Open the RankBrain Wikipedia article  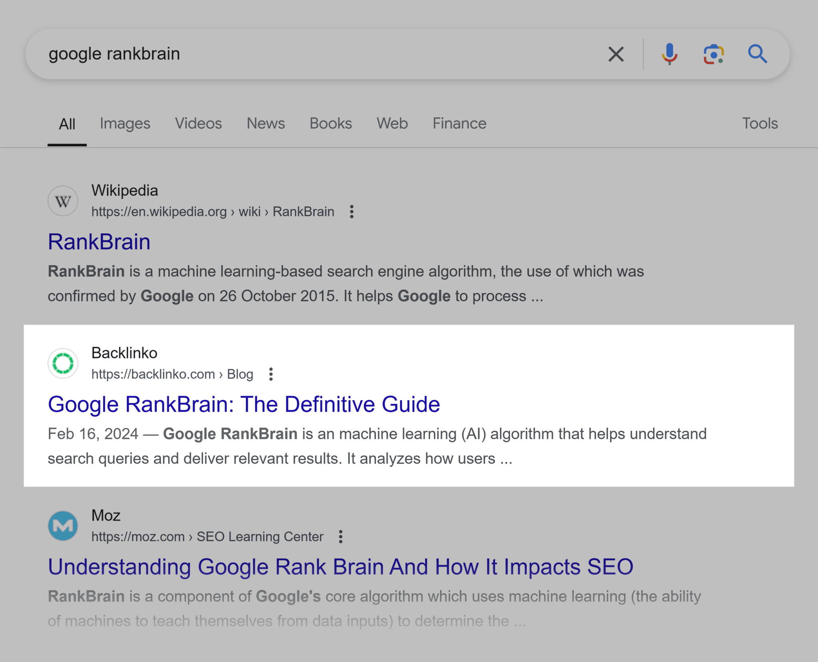(99, 241)
